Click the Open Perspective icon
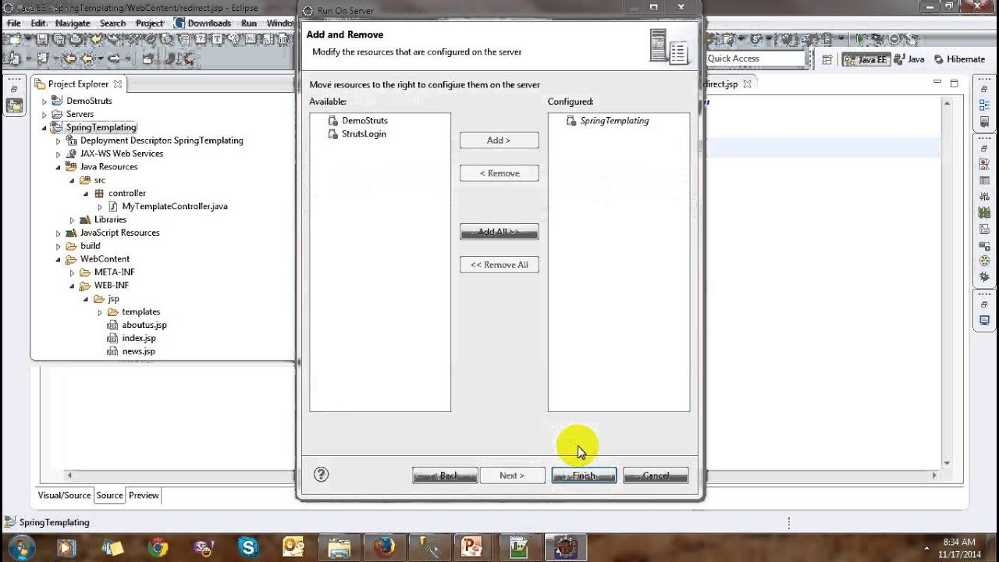Image resolution: width=999 pixels, height=562 pixels. tap(827, 59)
